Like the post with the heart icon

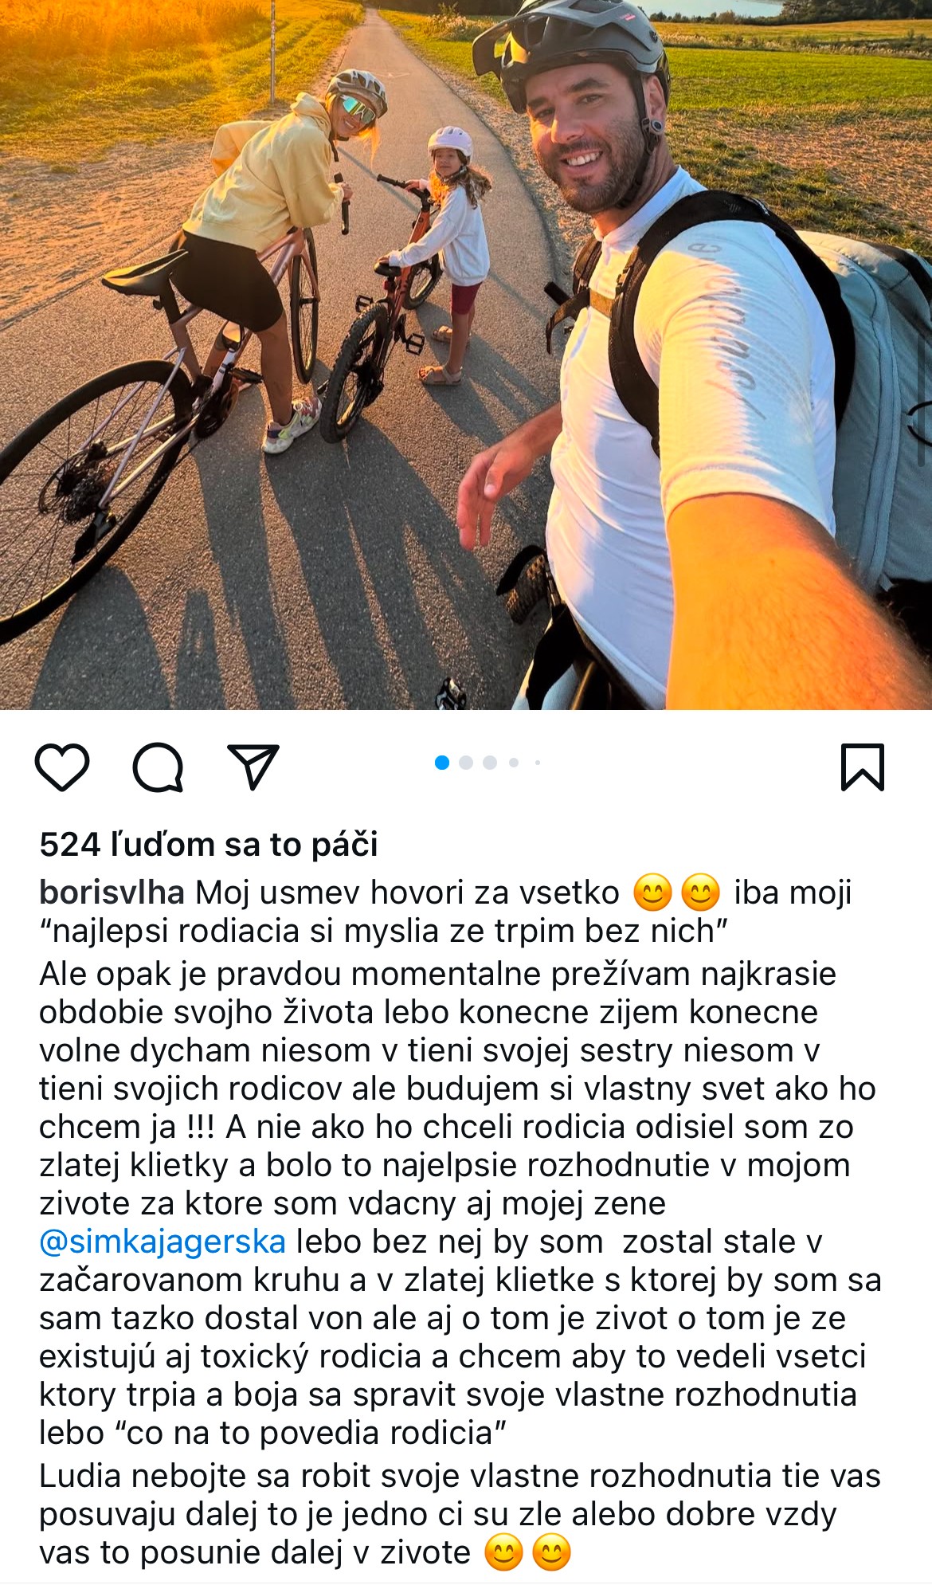62,767
